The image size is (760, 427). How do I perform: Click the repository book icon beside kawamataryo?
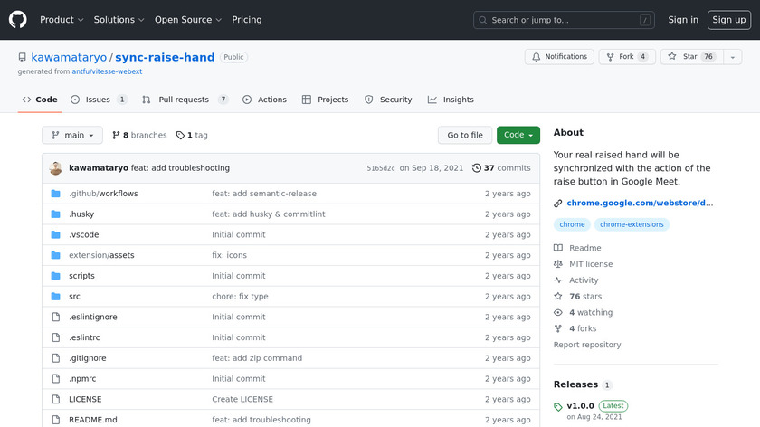[23, 57]
